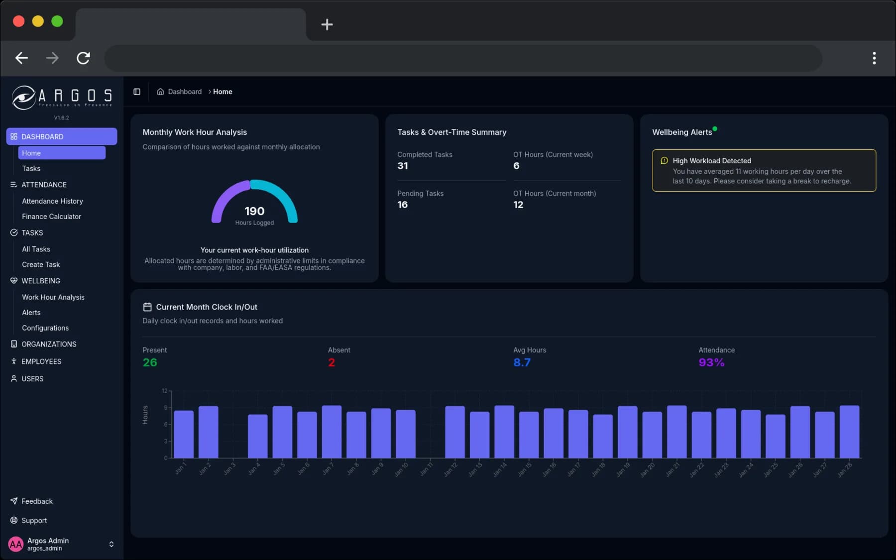Toggle the sidebar panel icon
896x560 pixels.
click(137, 92)
